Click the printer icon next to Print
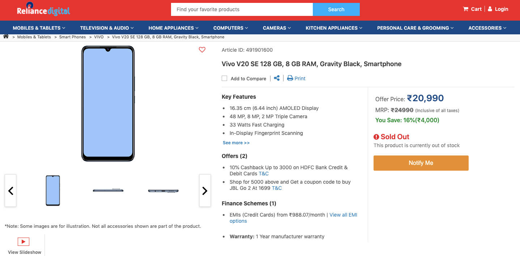 [x=290, y=78]
